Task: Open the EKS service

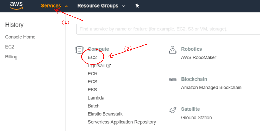Action: pyautogui.click(x=92, y=90)
